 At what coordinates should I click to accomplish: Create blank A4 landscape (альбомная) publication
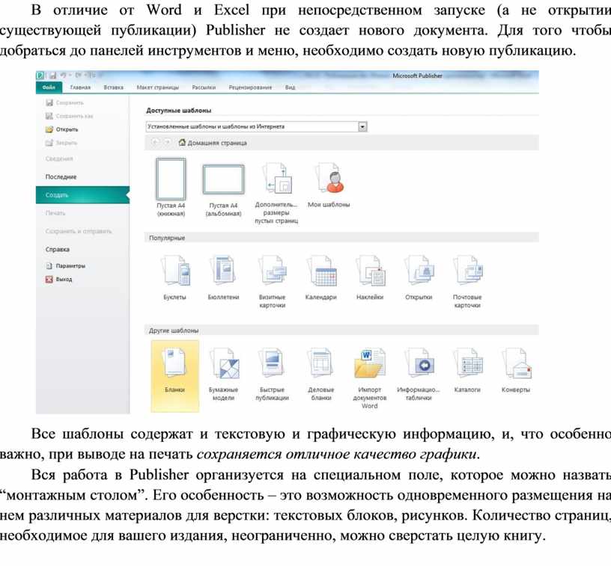click(x=223, y=191)
